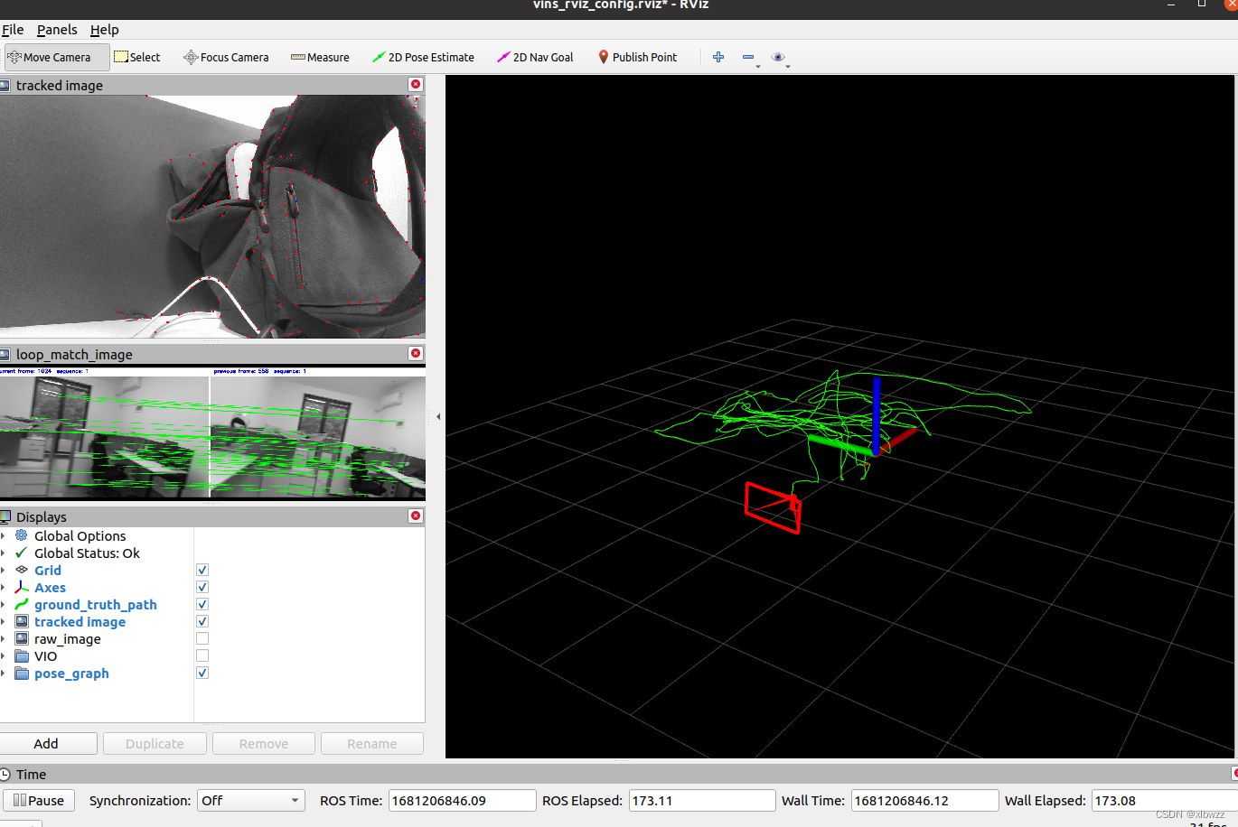
Task: Open the Synchronization dropdown
Action: 250,800
